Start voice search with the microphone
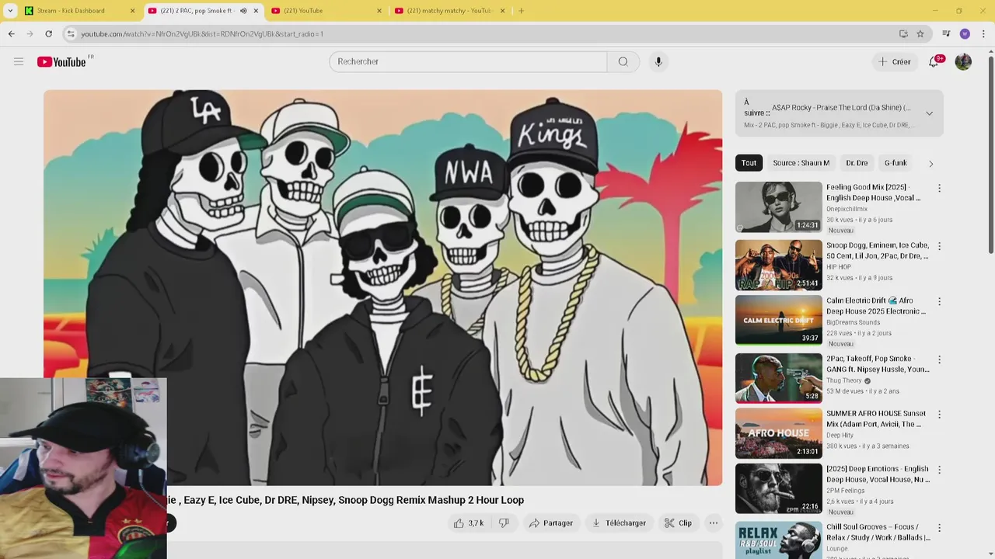 [x=658, y=61]
